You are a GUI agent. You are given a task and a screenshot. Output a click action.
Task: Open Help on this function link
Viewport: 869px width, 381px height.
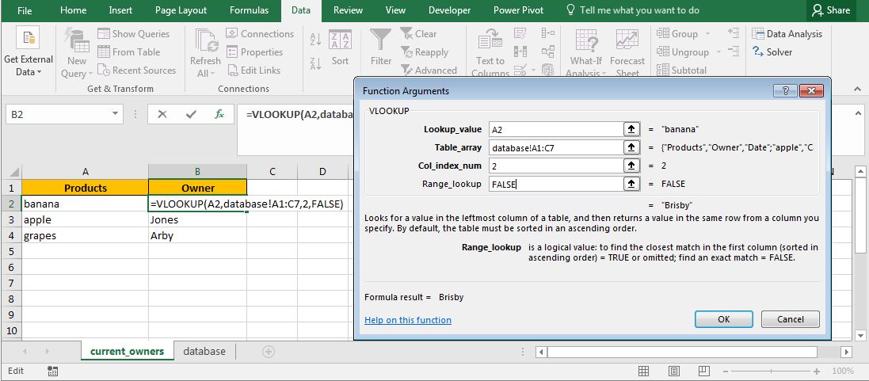pos(408,320)
